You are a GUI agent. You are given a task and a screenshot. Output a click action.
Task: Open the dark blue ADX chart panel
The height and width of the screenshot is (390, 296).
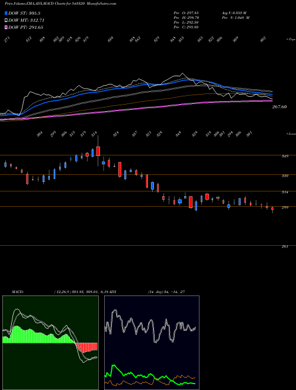pos(152,343)
